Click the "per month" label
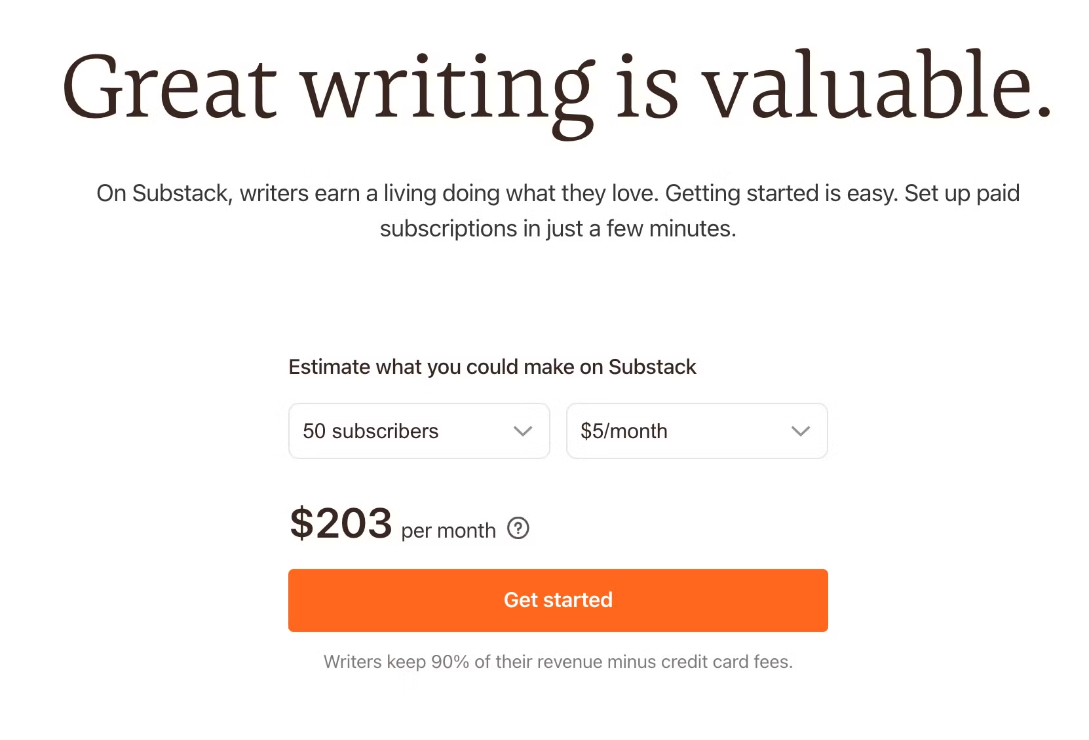The width and height of the screenshot is (1089, 740). (x=448, y=530)
